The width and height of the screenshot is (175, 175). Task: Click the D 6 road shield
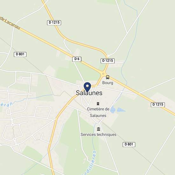tap(77, 59)
